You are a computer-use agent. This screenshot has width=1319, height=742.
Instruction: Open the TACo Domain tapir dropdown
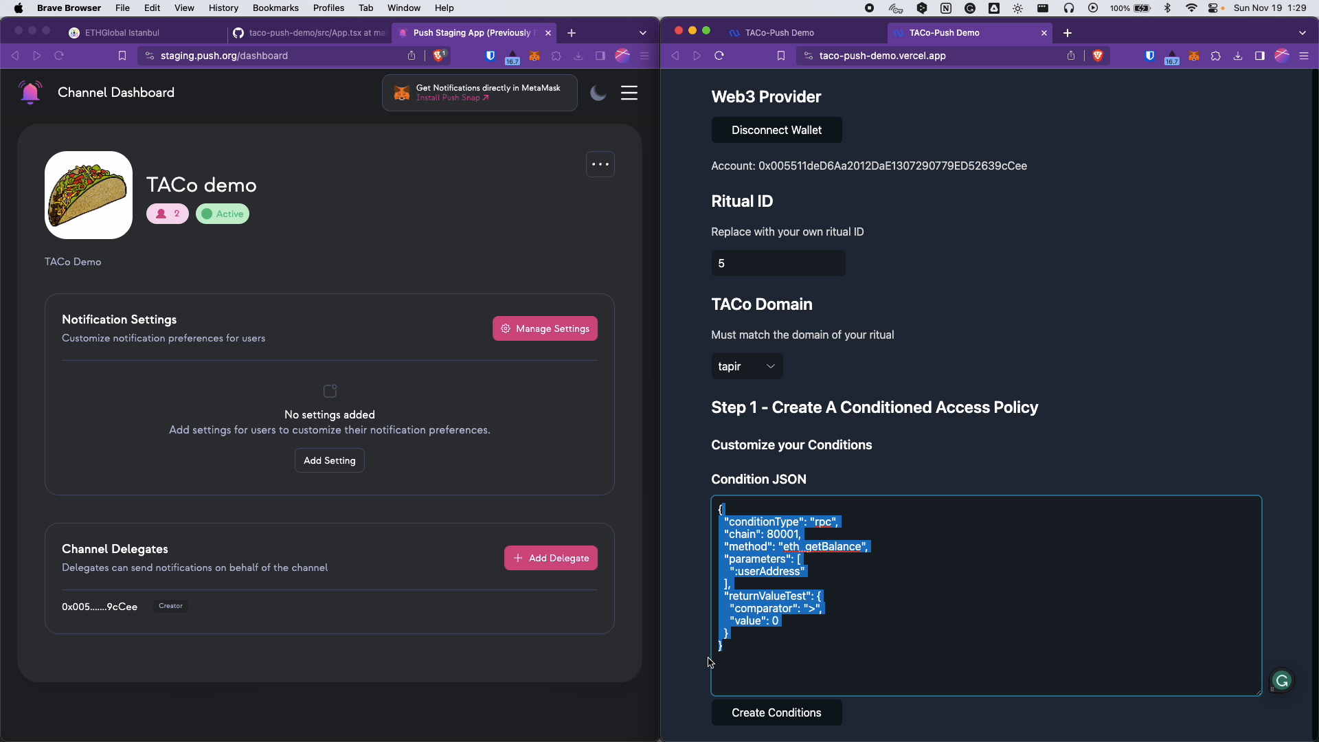coord(747,366)
